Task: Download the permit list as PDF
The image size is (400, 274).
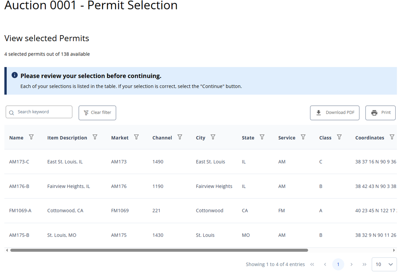Action: click(x=335, y=113)
